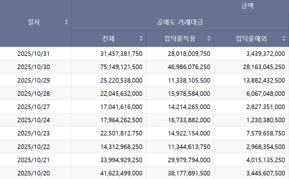This screenshot has height=179, width=289.
Task: Select the 금액 top header cell
Action: pyautogui.click(x=248, y=7)
